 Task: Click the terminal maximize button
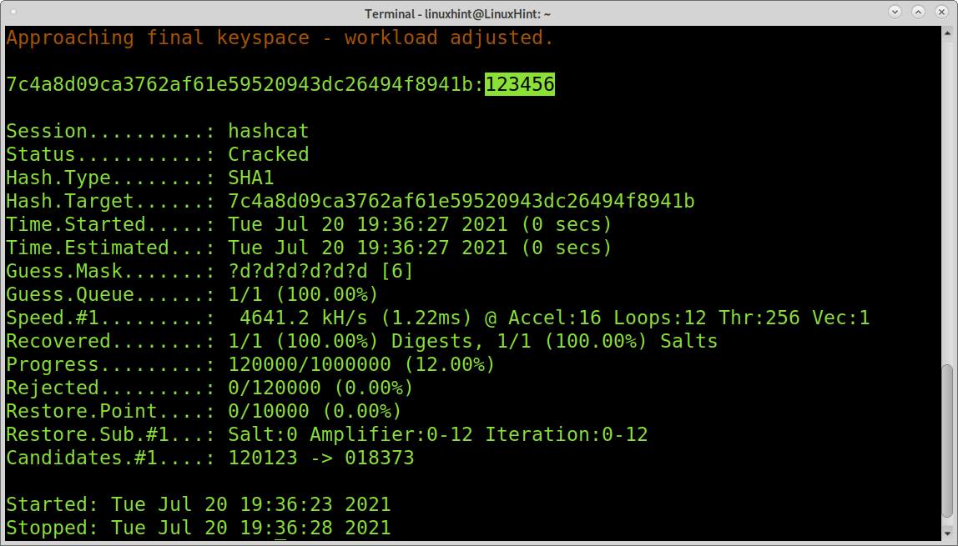coord(917,13)
